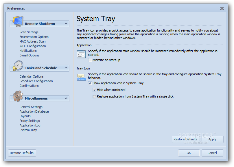The image size is (234, 167).
Task: Click the Apply button
Action: [212, 139]
